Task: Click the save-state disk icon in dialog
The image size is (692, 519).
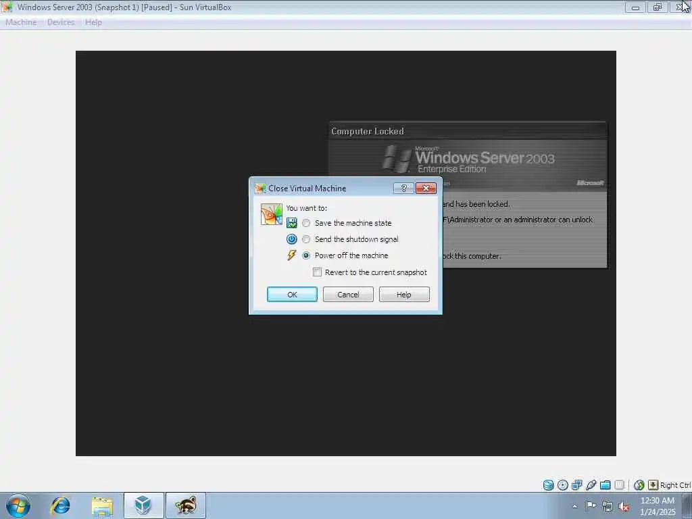Action: pos(292,223)
